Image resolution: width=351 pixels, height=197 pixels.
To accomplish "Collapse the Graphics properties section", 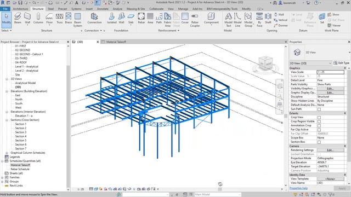I will point(345,68).
